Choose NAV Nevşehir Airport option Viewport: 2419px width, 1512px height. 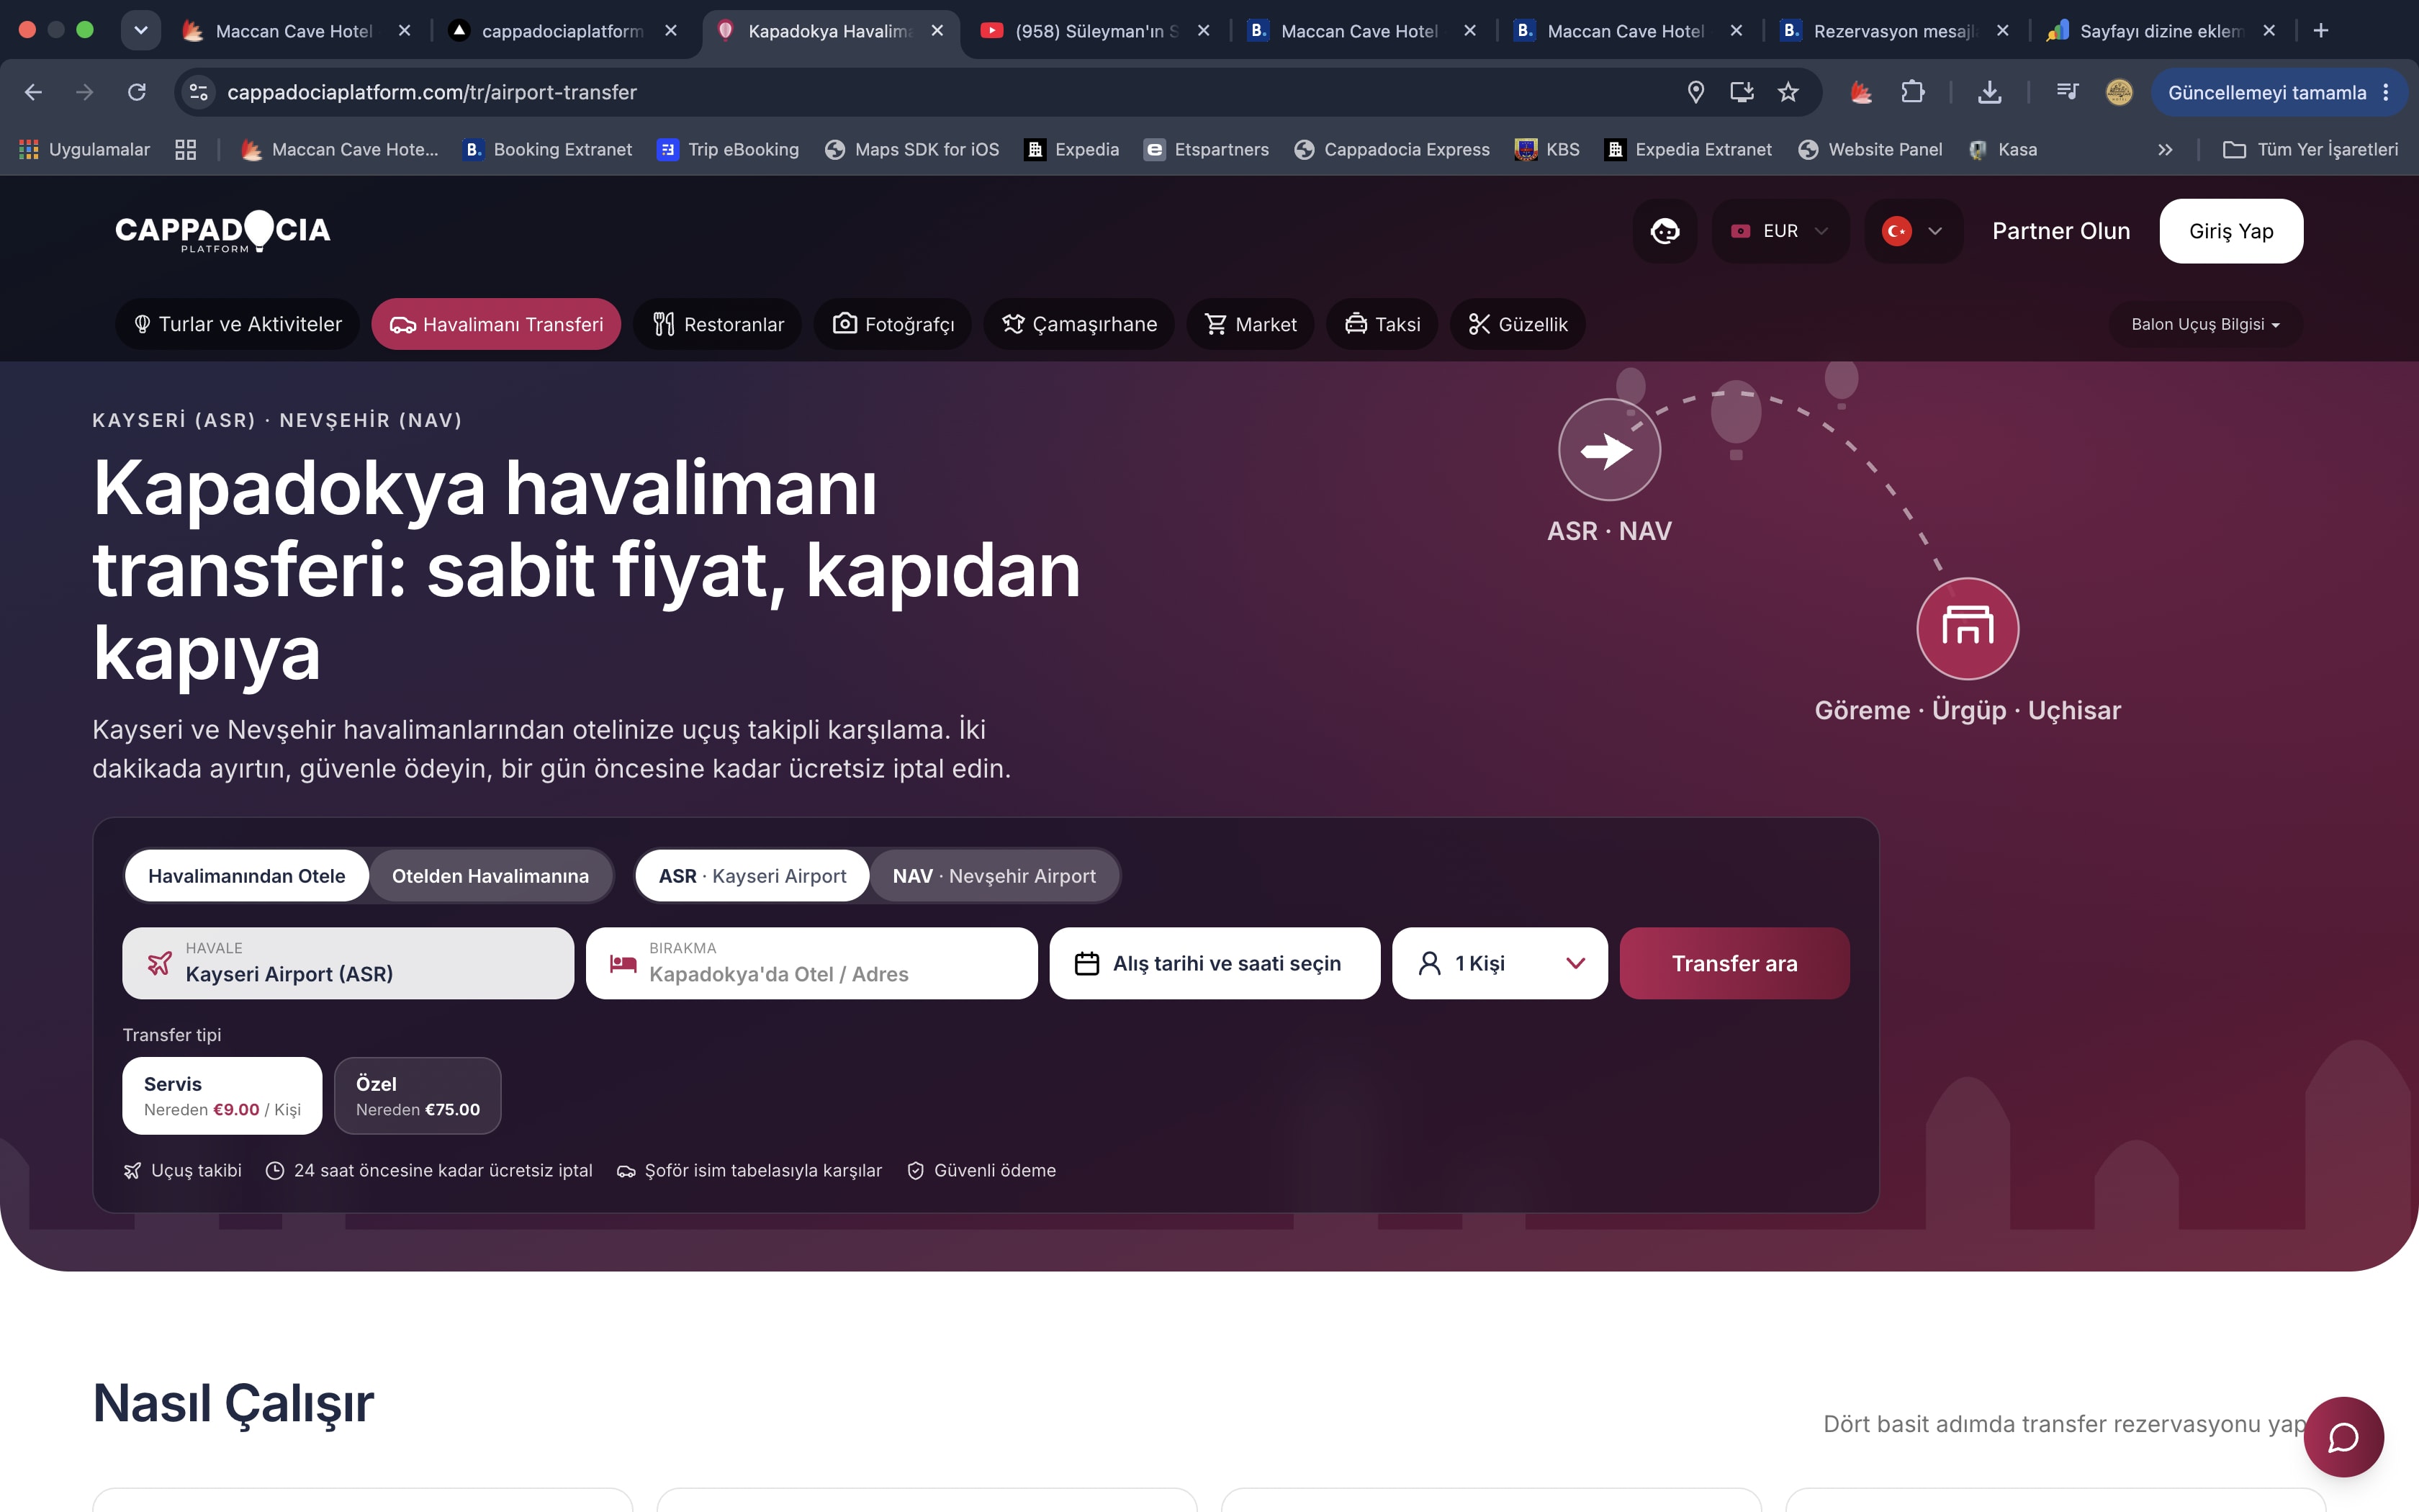click(994, 876)
